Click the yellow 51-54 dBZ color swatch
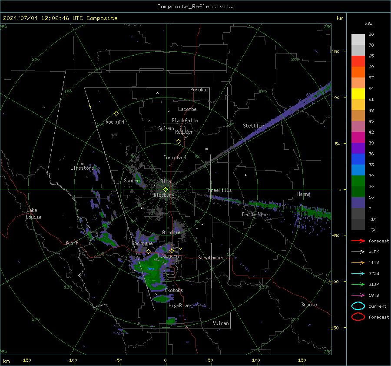 point(358,94)
